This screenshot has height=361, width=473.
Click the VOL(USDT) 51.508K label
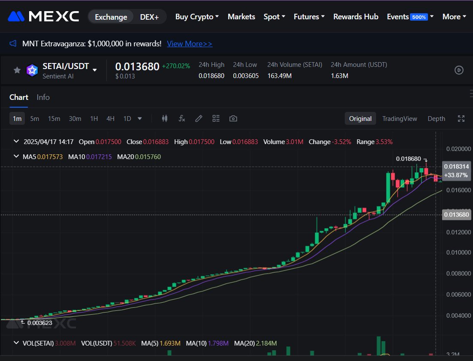point(108,343)
